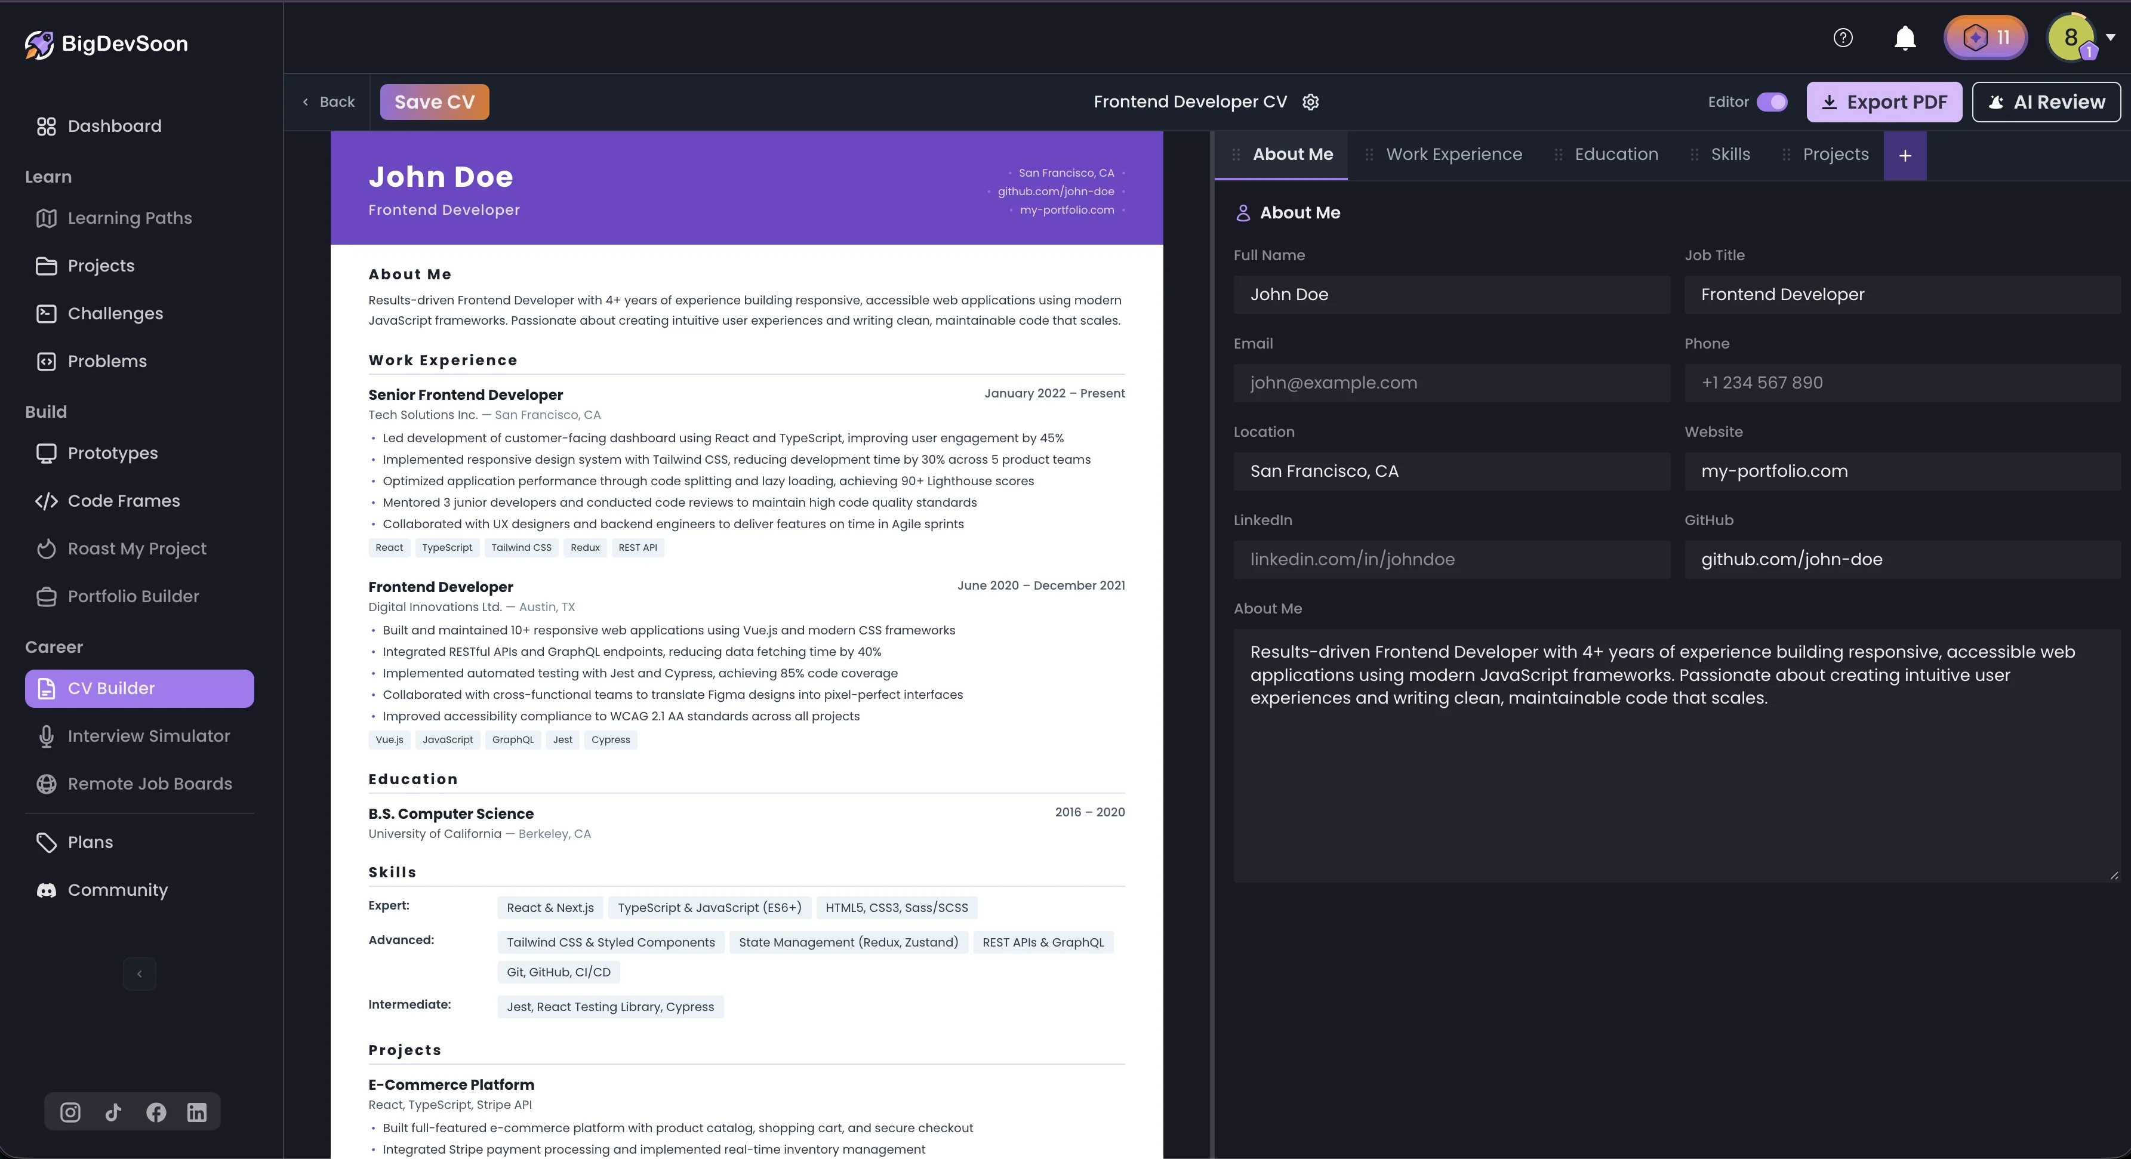Add a new CV section with plus button
2131x1159 pixels.
click(x=1905, y=156)
